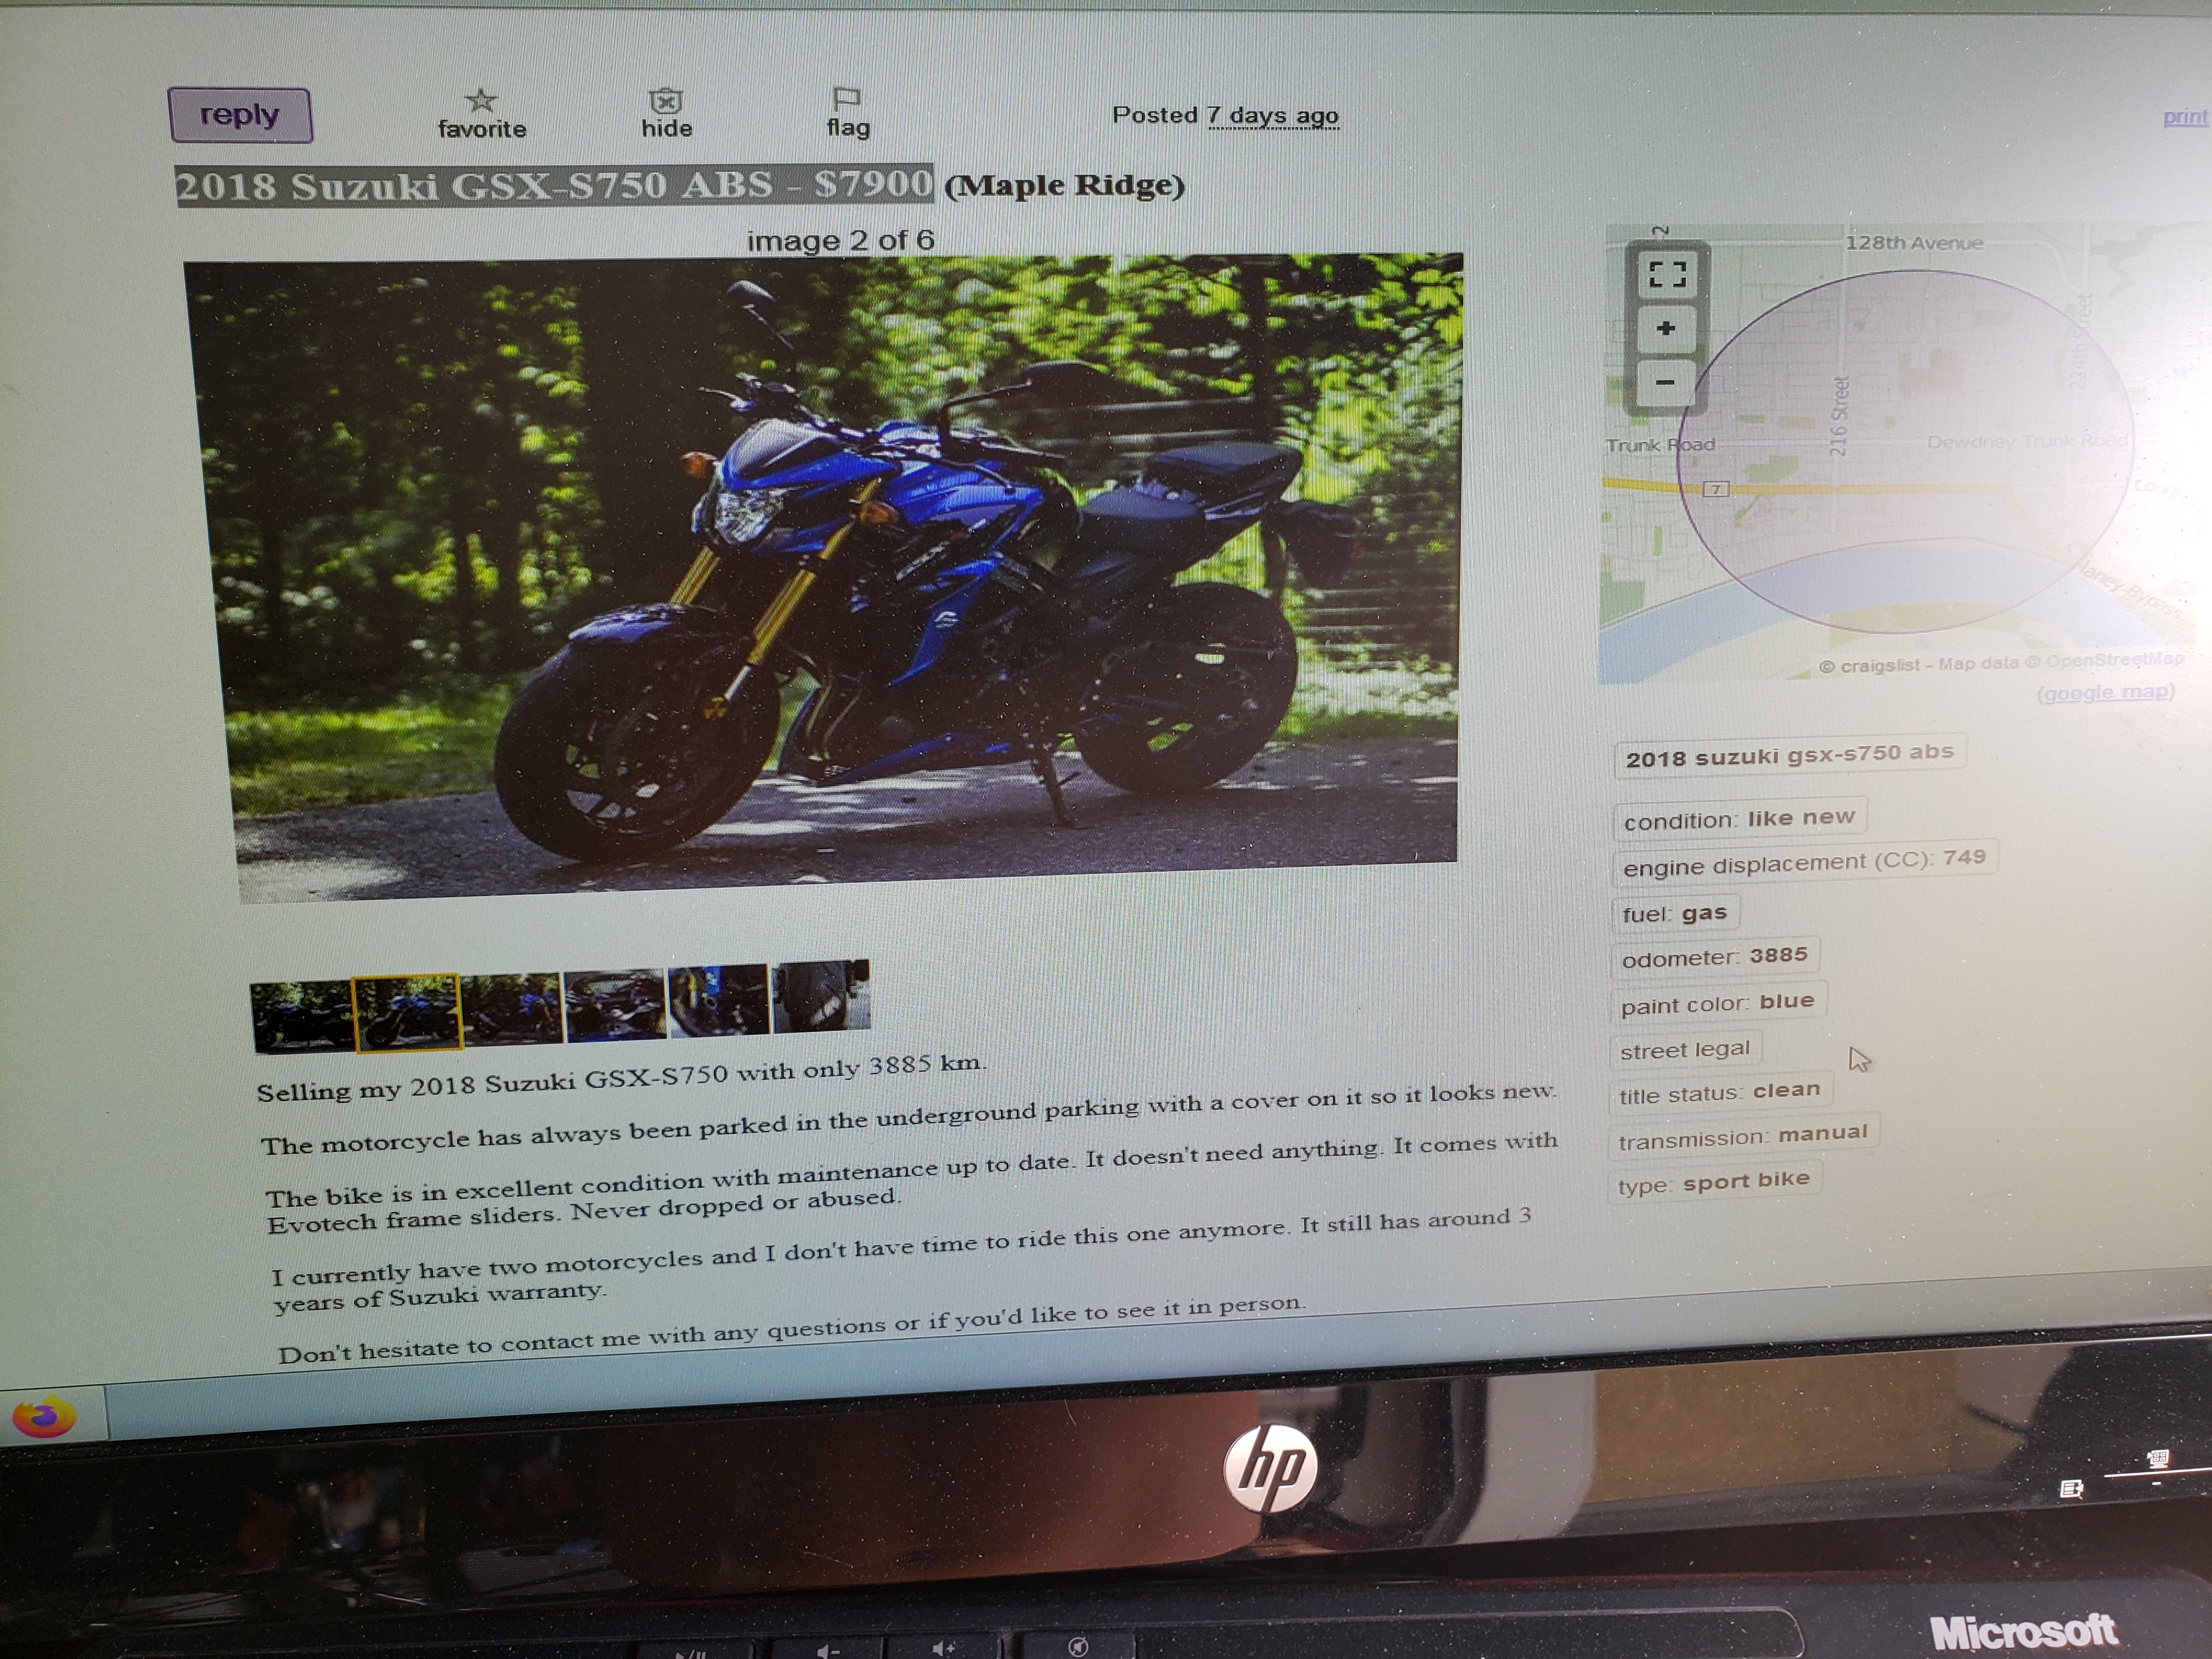2212x1659 pixels.
Task: Click the Firefox icon in taskbar
Action: [x=45, y=1418]
